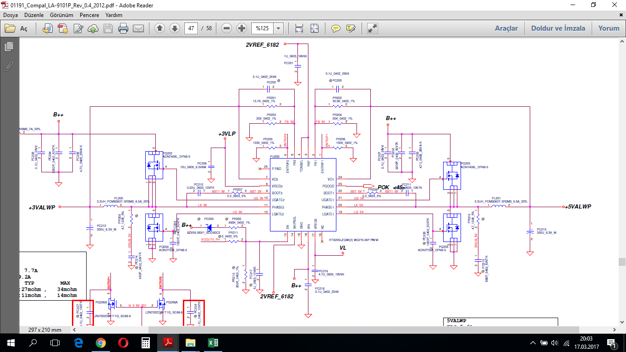Click the Aç open file button
Screen dimensions: 626x352
click(16, 28)
